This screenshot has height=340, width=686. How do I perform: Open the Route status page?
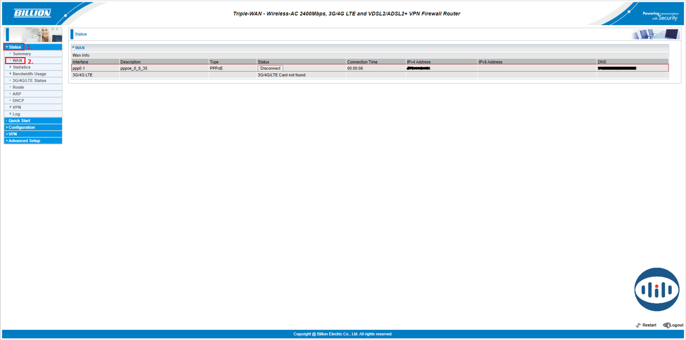[18, 87]
